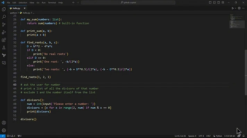Toggle the secondary side bar layout button
Screen dimensions: 247x138
219,2
